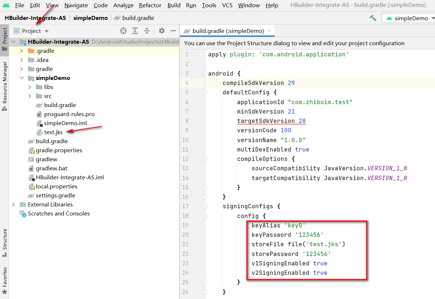Switch to build.gradle (:simpleDemo) editor tab
Viewport: 435px width, 299px height.
click(x=228, y=31)
